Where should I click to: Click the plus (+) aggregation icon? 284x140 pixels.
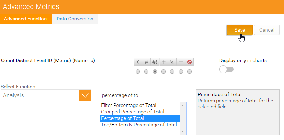point(164,62)
